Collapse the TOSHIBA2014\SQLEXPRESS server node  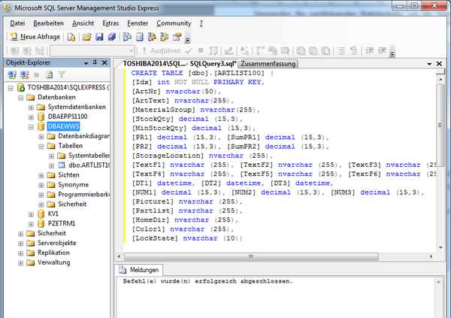click(11, 88)
